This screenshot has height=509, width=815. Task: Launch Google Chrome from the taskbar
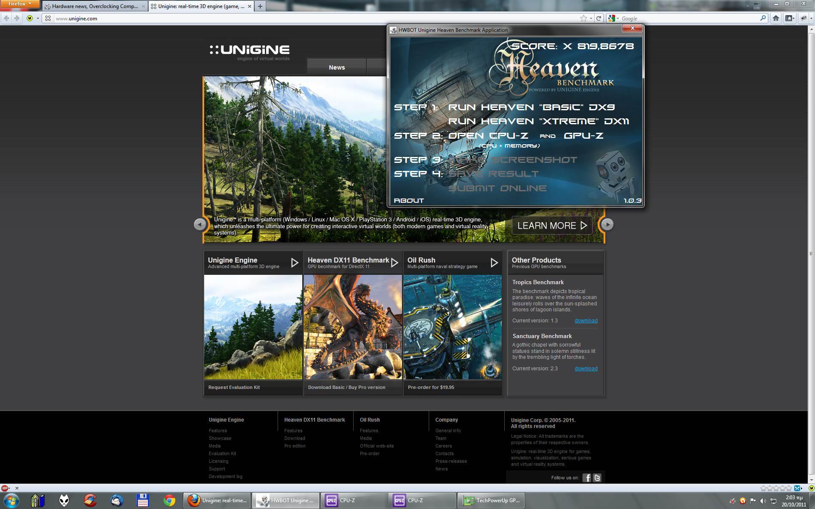(x=169, y=501)
